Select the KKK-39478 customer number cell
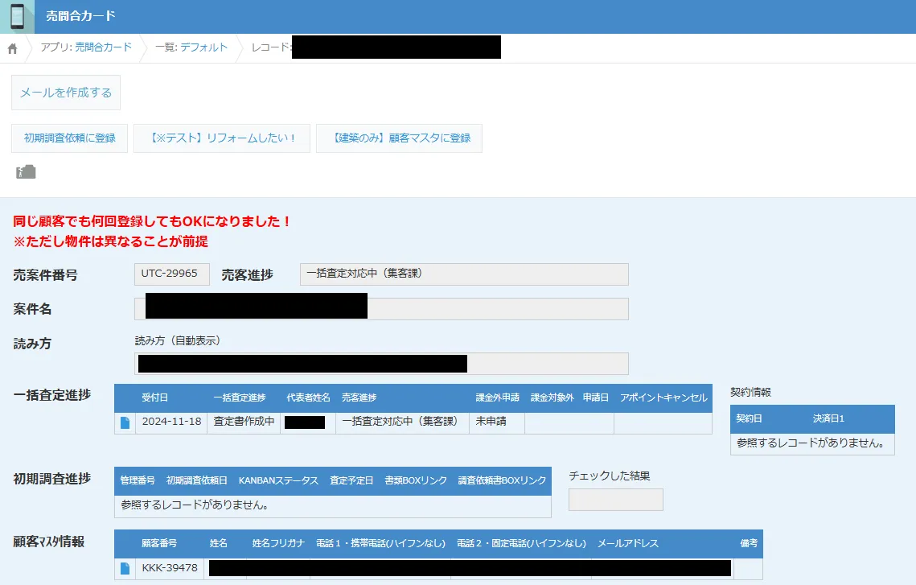916x585 pixels. tap(170, 569)
